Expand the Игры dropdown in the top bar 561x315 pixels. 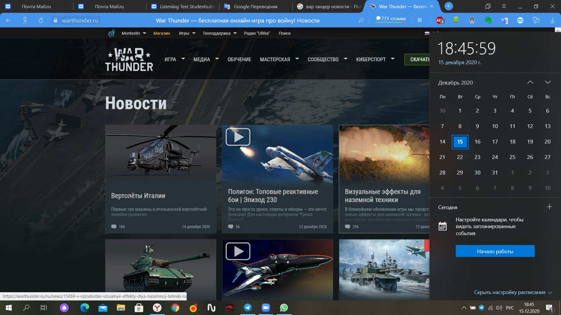pyautogui.click(x=187, y=33)
